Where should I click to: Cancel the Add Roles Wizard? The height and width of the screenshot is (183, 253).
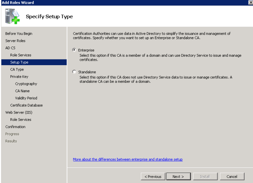pos(232,177)
